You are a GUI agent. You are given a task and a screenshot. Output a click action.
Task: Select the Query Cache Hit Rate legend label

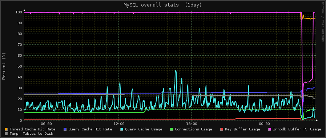[90, 129]
